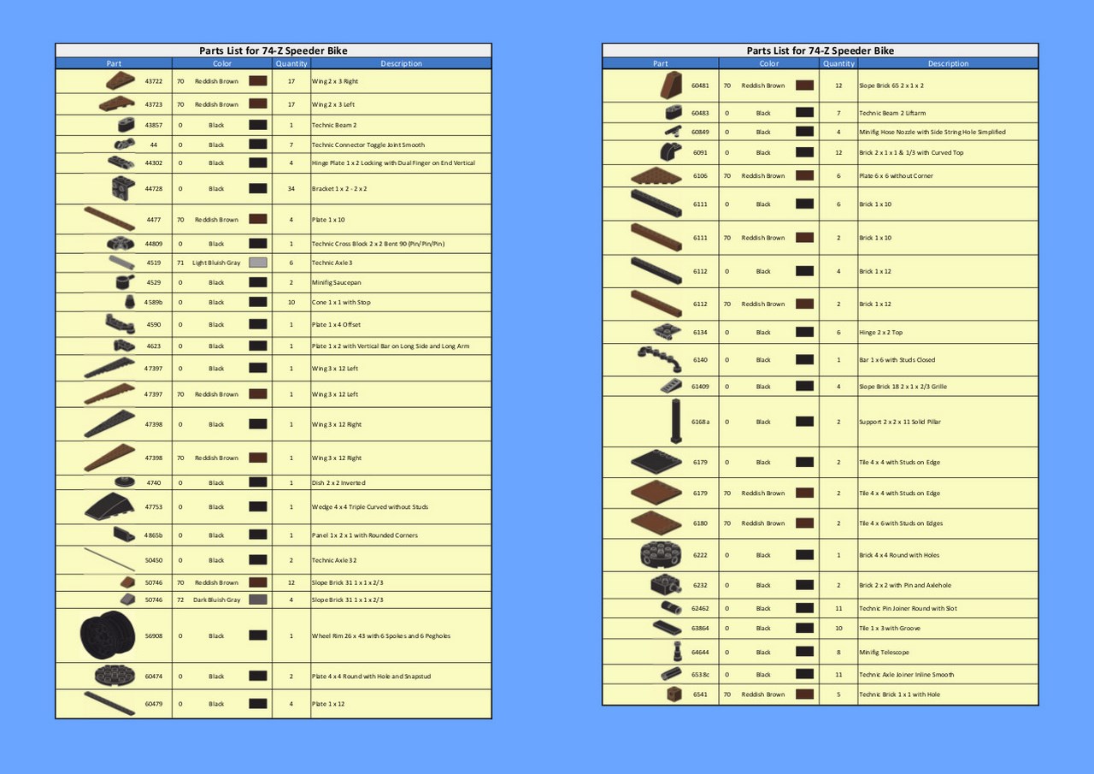Image resolution: width=1094 pixels, height=774 pixels.
Task: Click the Dark Bluish Gray swatch for 50746
Action: pos(258,600)
